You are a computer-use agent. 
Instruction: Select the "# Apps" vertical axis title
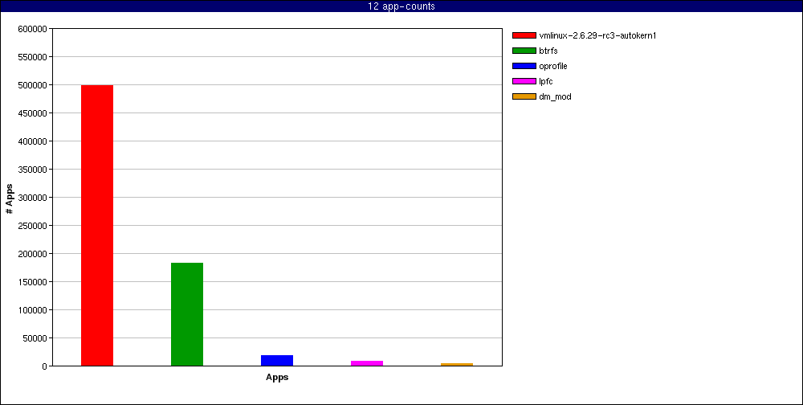(x=10, y=198)
